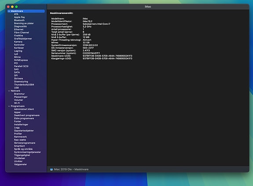
Task: Select Strømstyring in the sidebar
Action: 21,82
